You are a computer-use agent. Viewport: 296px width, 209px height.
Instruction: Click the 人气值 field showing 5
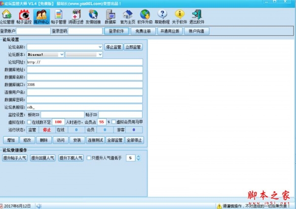131,158
